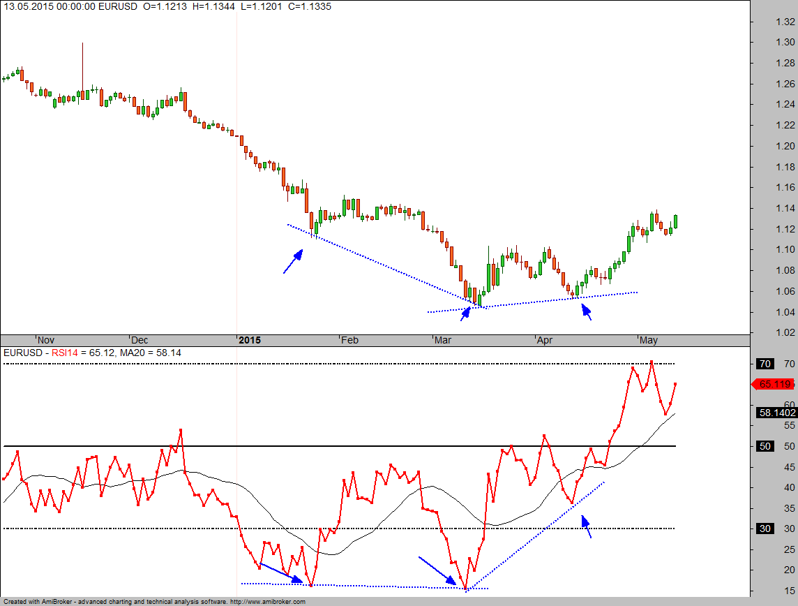Click the bold 2015 year label on time axis
Image resolution: width=798 pixels, height=606 pixels.
pos(250,340)
